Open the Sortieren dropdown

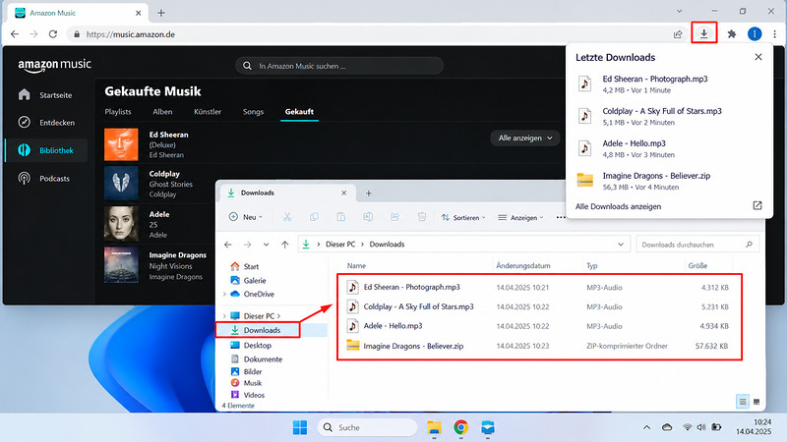463,217
